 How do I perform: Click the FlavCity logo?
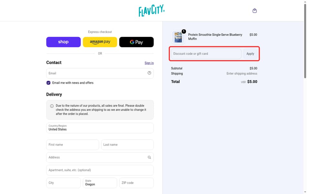[x=152, y=11]
